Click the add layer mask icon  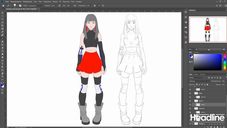(211, 127)
